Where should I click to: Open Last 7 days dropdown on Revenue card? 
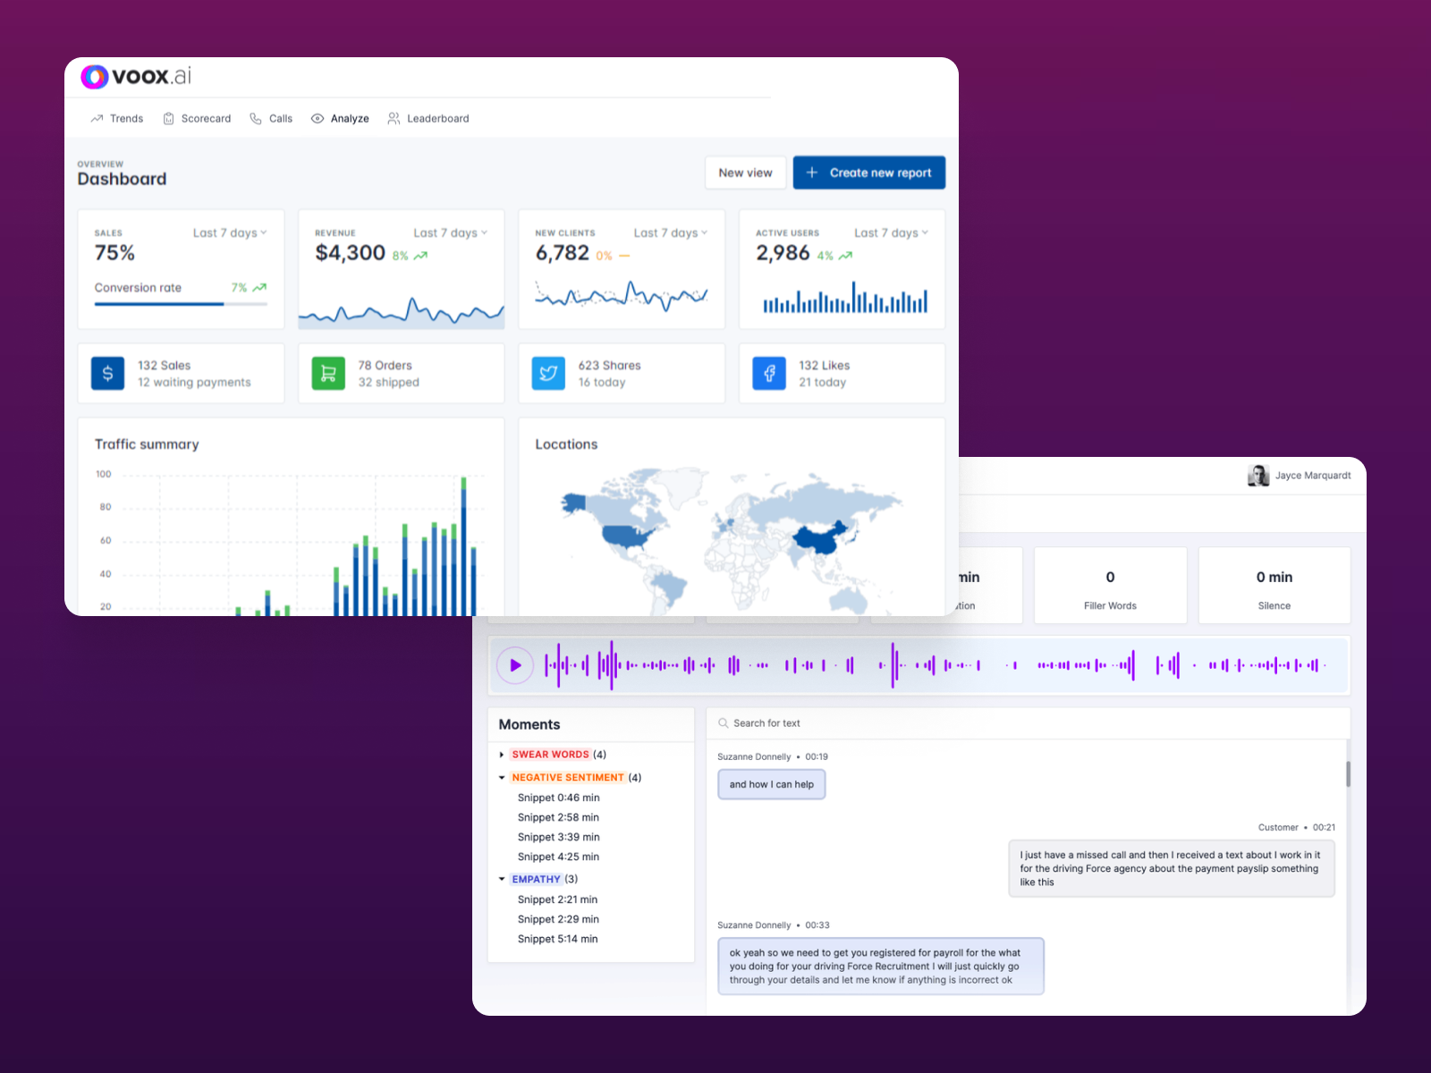(450, 233)
